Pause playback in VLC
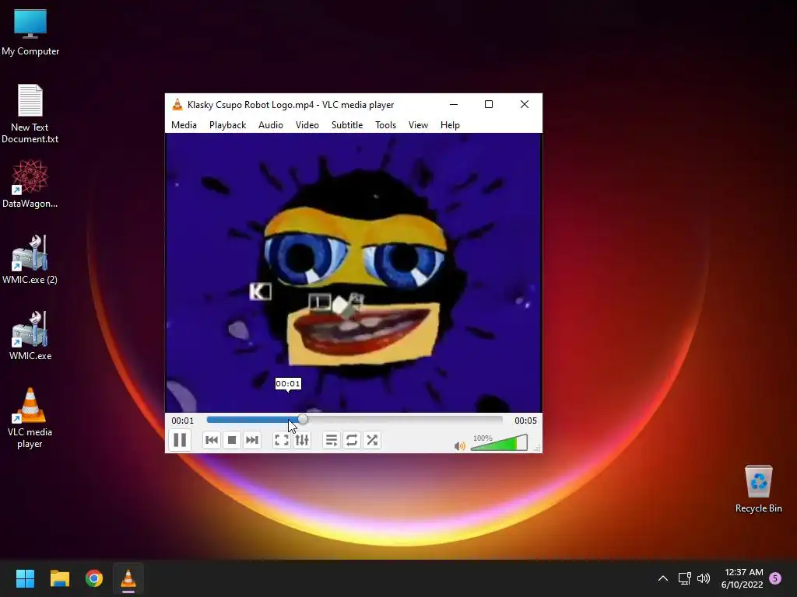797x597 pixels. 180,440
